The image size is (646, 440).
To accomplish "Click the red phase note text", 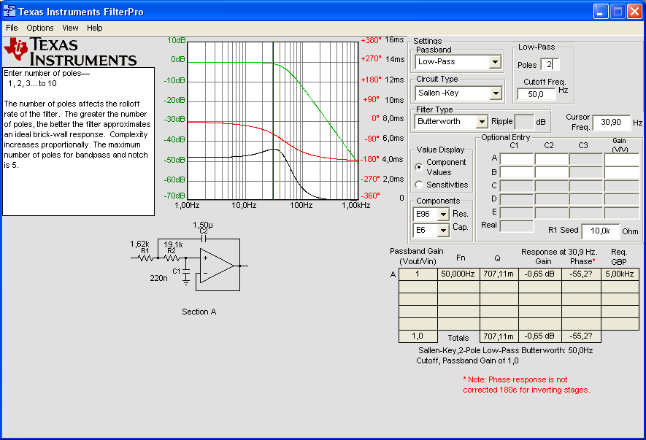I will coord(526,385).
